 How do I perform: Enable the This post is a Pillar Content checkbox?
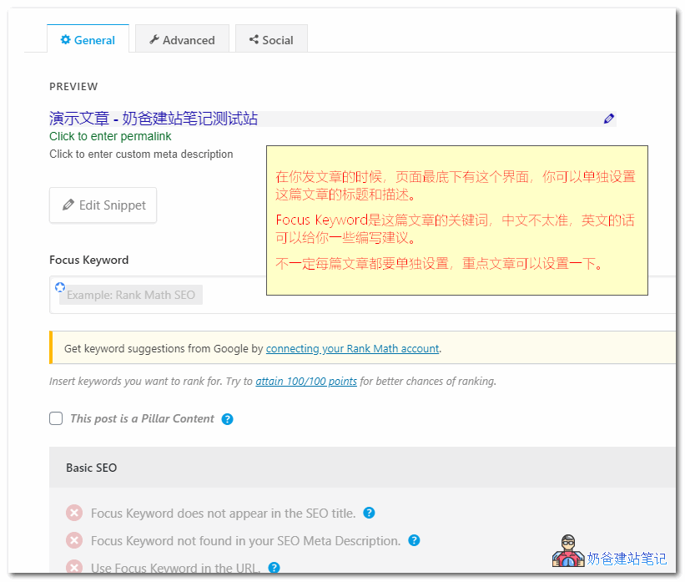coord(55,418)
